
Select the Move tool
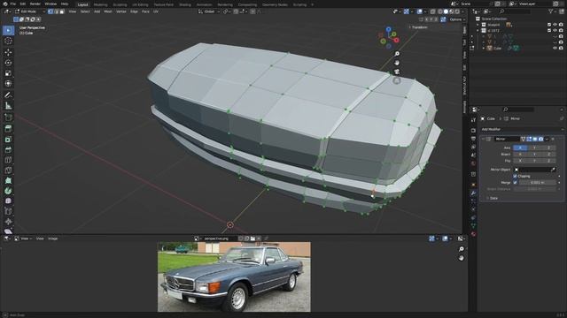coord(8,53)
